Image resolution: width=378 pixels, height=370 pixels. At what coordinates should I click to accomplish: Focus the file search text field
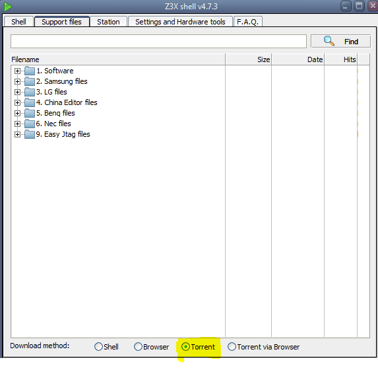point(158,42)
